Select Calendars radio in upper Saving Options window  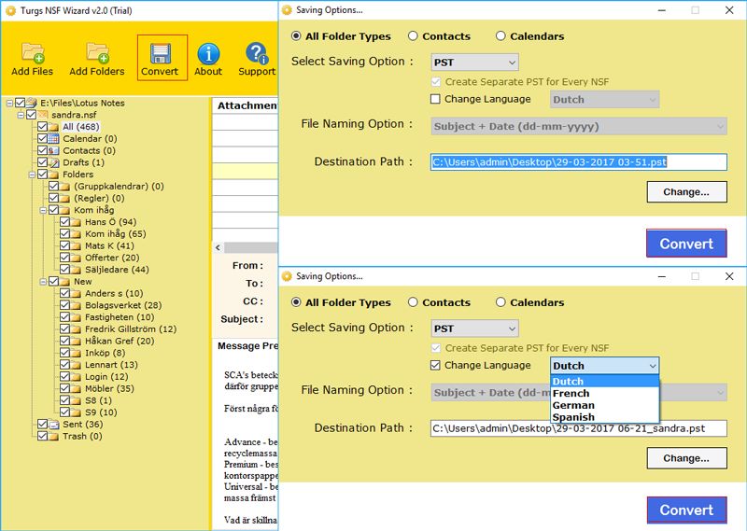(500, 36)
